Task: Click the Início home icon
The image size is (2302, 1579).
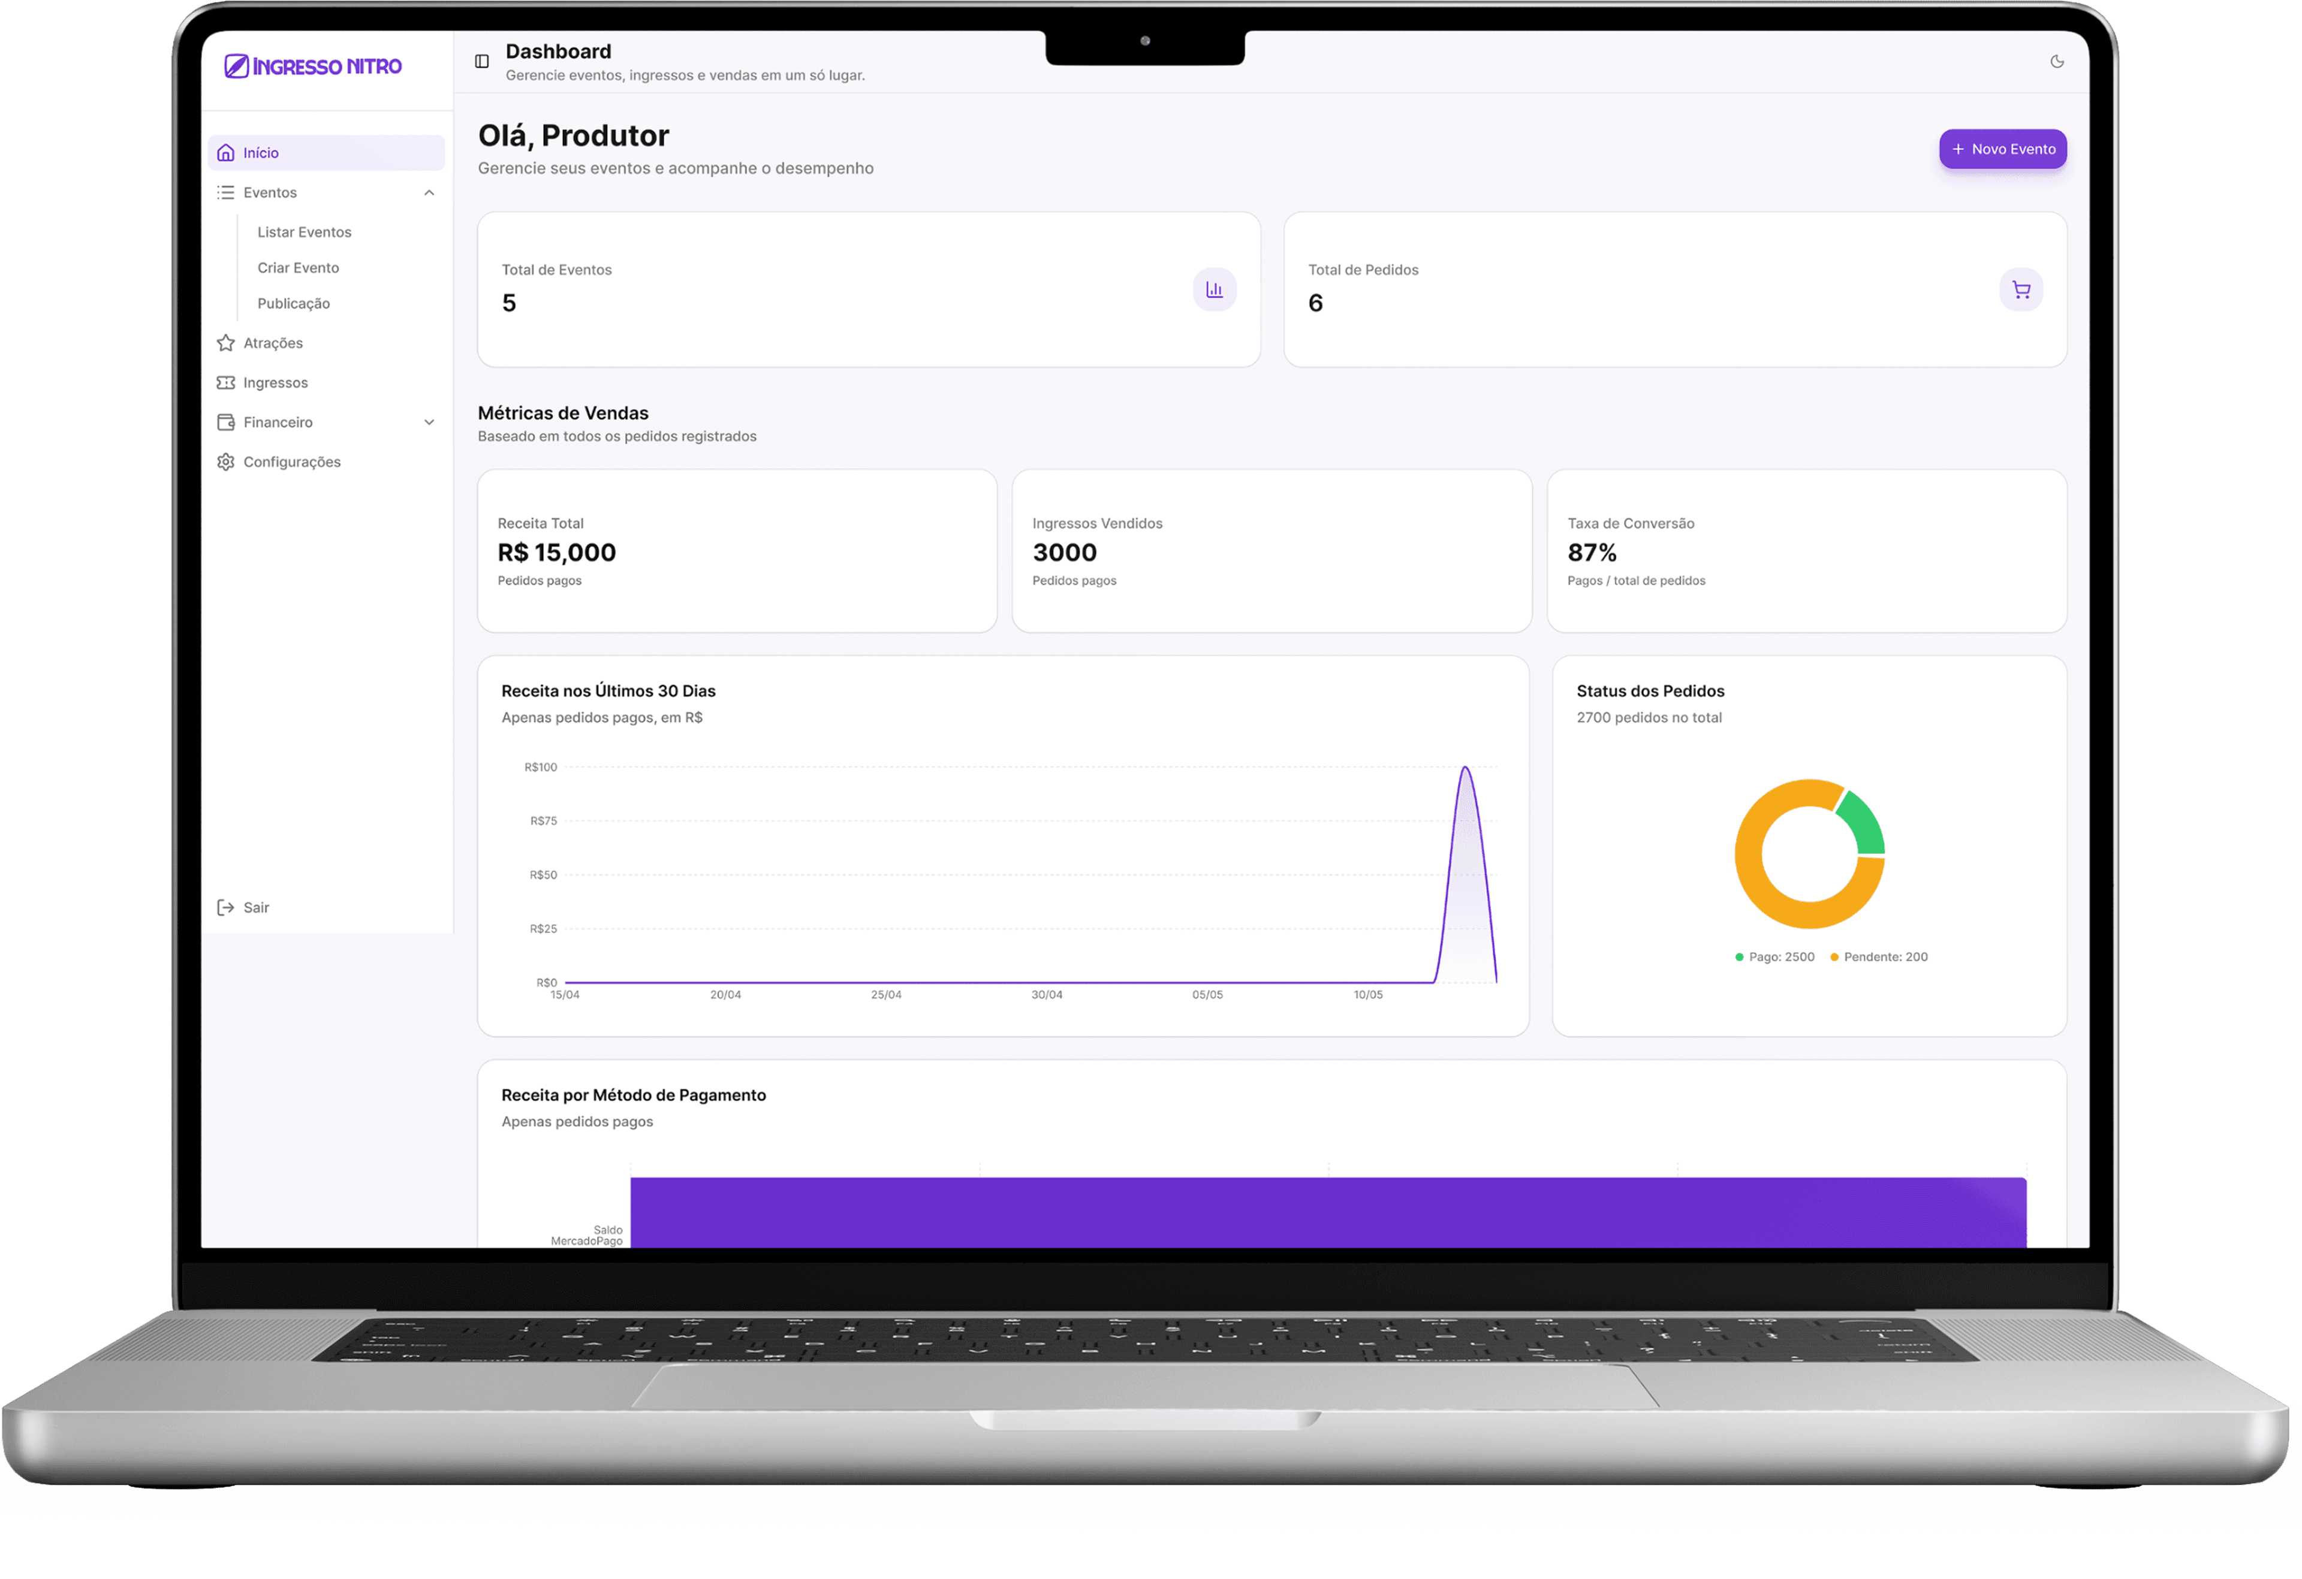Action: pos(227,153)
